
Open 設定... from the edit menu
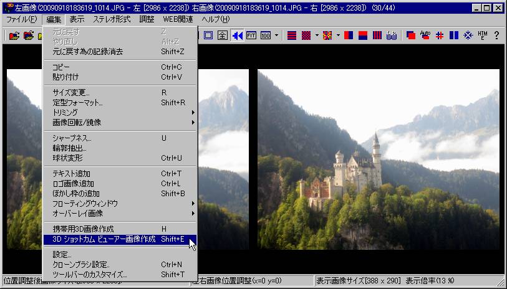[120, 255]
